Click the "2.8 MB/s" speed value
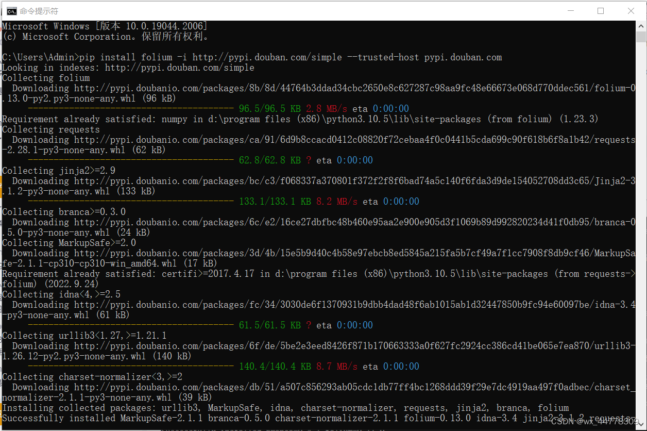647x431 pixels. pyautogui.click(x=327, y=109)
